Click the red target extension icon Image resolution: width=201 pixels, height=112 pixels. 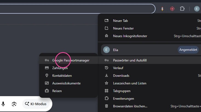(172, 9)
